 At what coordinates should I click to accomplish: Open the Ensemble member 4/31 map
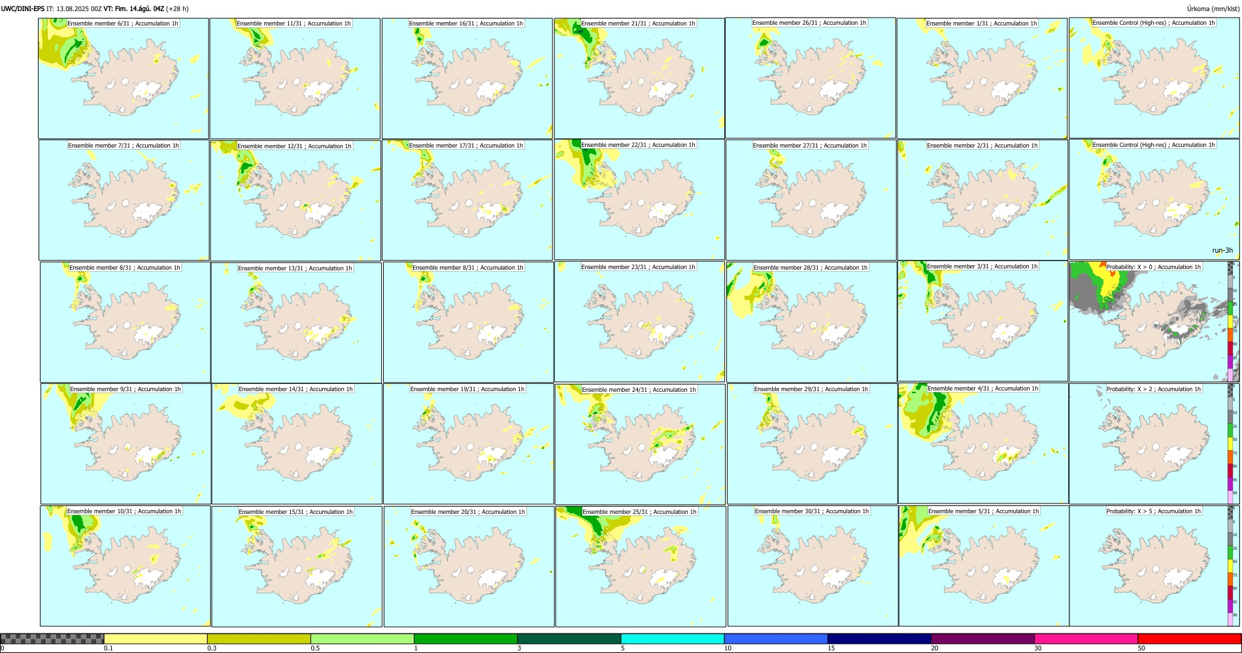tap(984, 443)
